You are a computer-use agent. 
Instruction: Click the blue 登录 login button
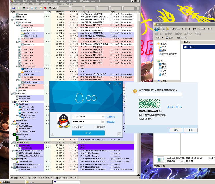(88, 133)
